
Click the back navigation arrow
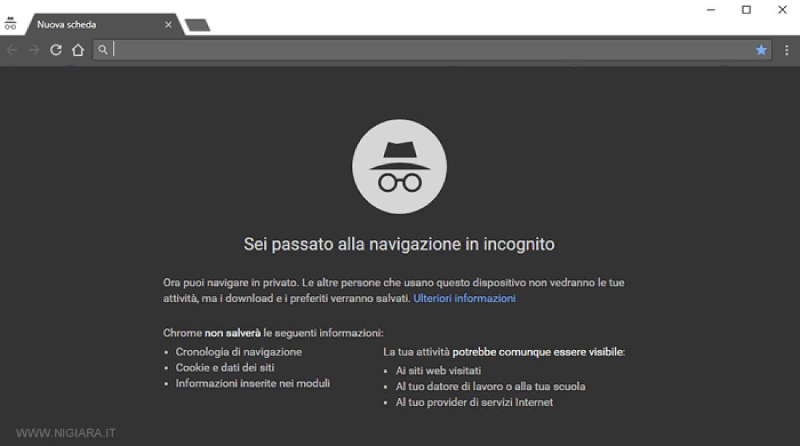[12, 50]
